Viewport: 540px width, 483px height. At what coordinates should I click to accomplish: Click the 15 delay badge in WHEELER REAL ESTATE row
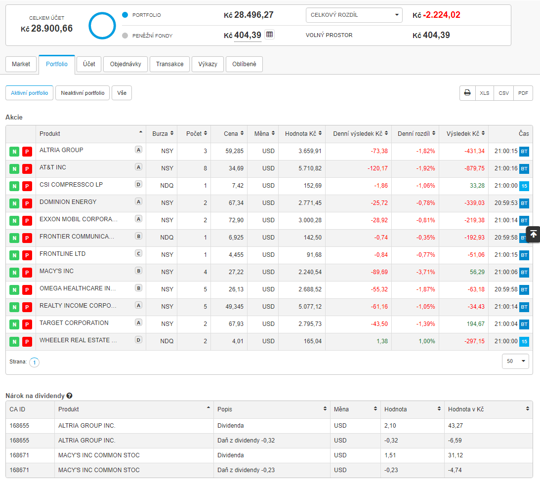(x=524, y=342)
